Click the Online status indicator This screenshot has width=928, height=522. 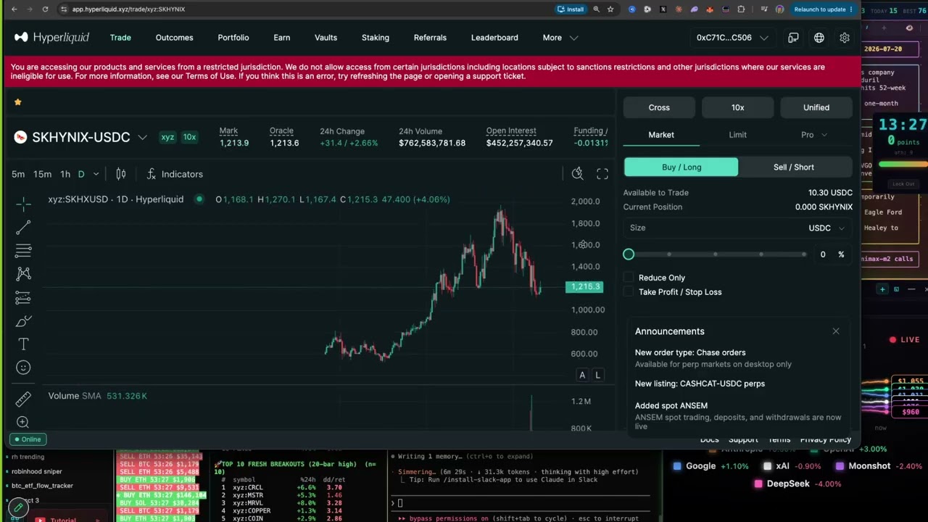(28, 439)
